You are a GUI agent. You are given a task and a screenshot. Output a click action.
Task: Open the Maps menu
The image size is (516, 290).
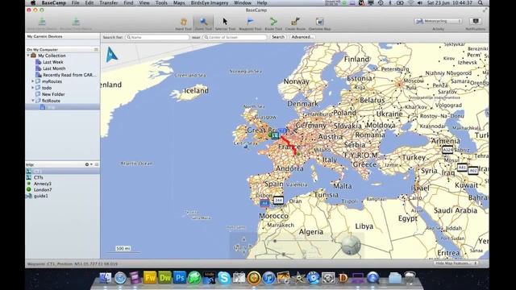pos(179,2)
